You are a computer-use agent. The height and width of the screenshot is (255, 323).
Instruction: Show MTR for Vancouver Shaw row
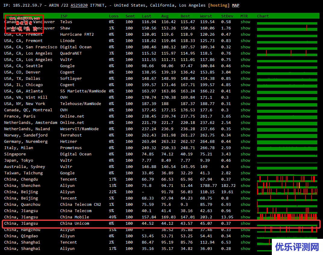pos(245,28)
